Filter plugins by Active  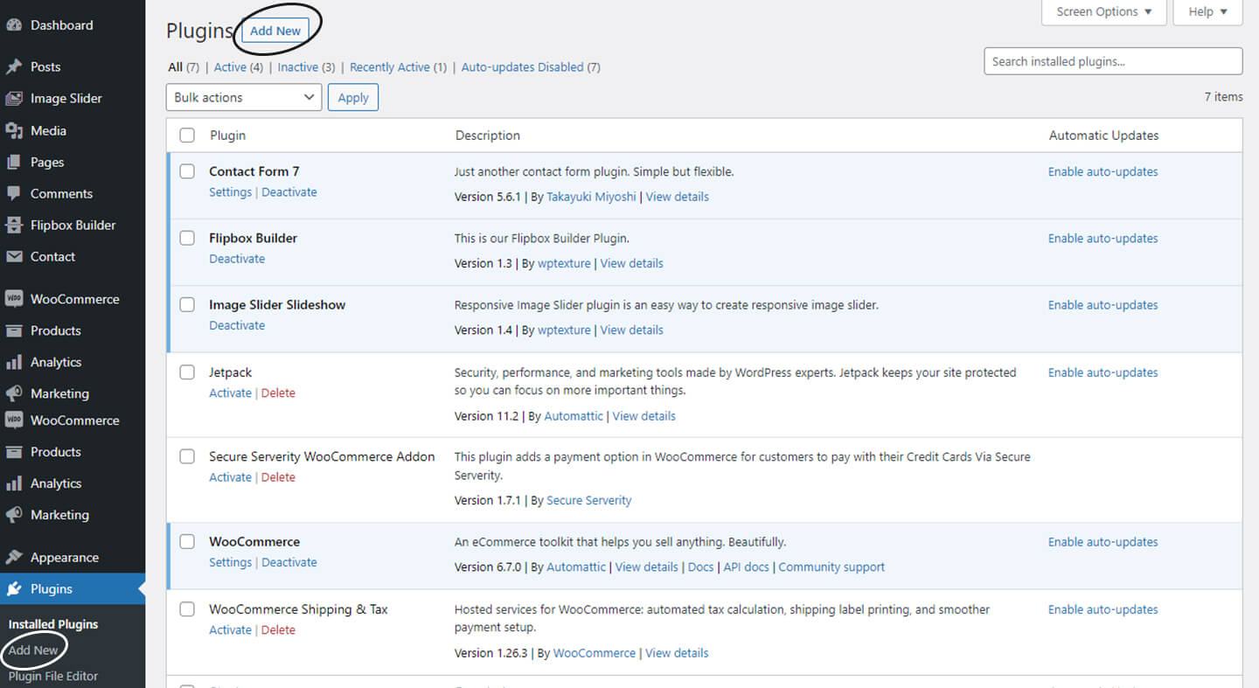point(230,67)
